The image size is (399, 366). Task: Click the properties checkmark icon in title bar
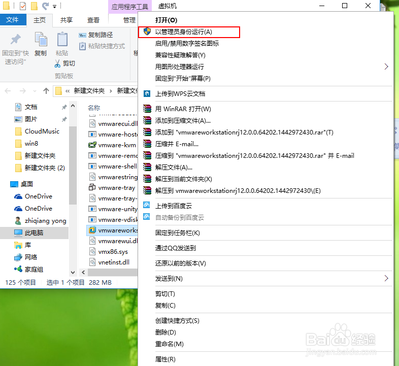click(x=23, y=6)
